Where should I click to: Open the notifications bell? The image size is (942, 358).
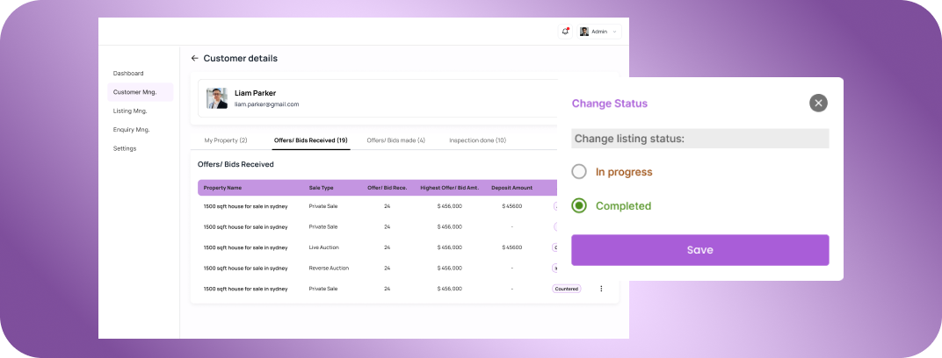click(x=565, y=32)
